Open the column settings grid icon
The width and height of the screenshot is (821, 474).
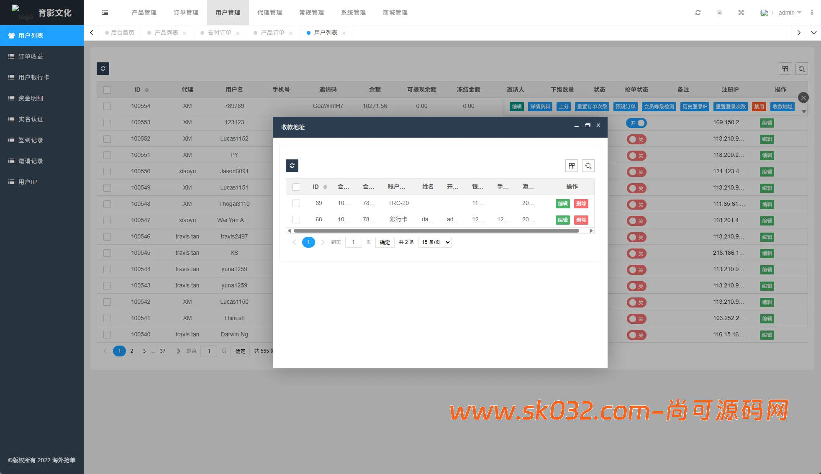pyautogui.click(x=785, y=69)
